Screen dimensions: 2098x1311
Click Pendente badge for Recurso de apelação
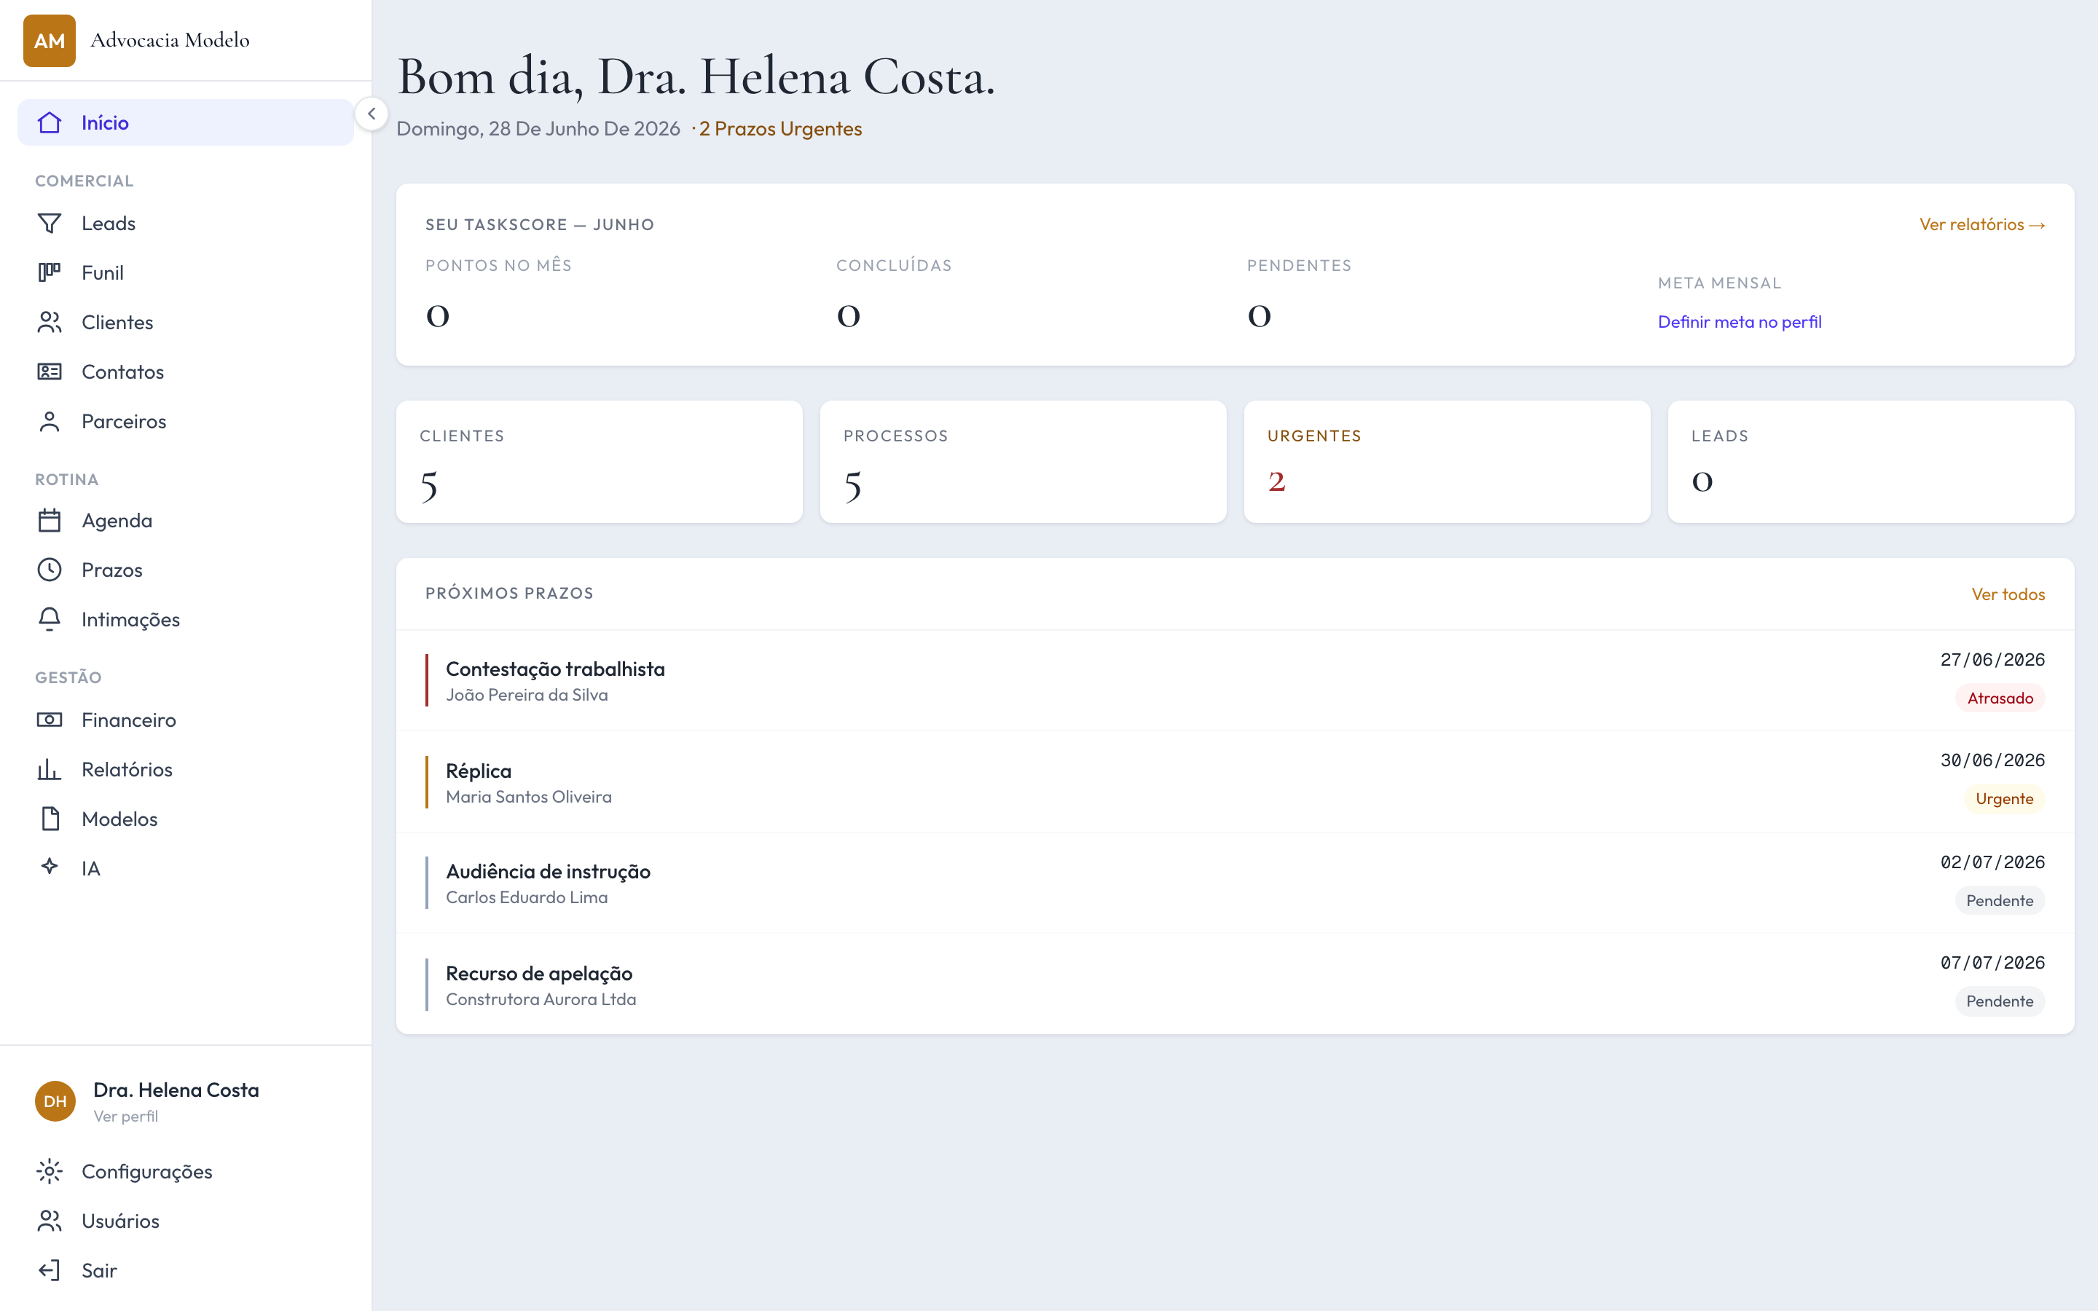coord(2000,1001)
